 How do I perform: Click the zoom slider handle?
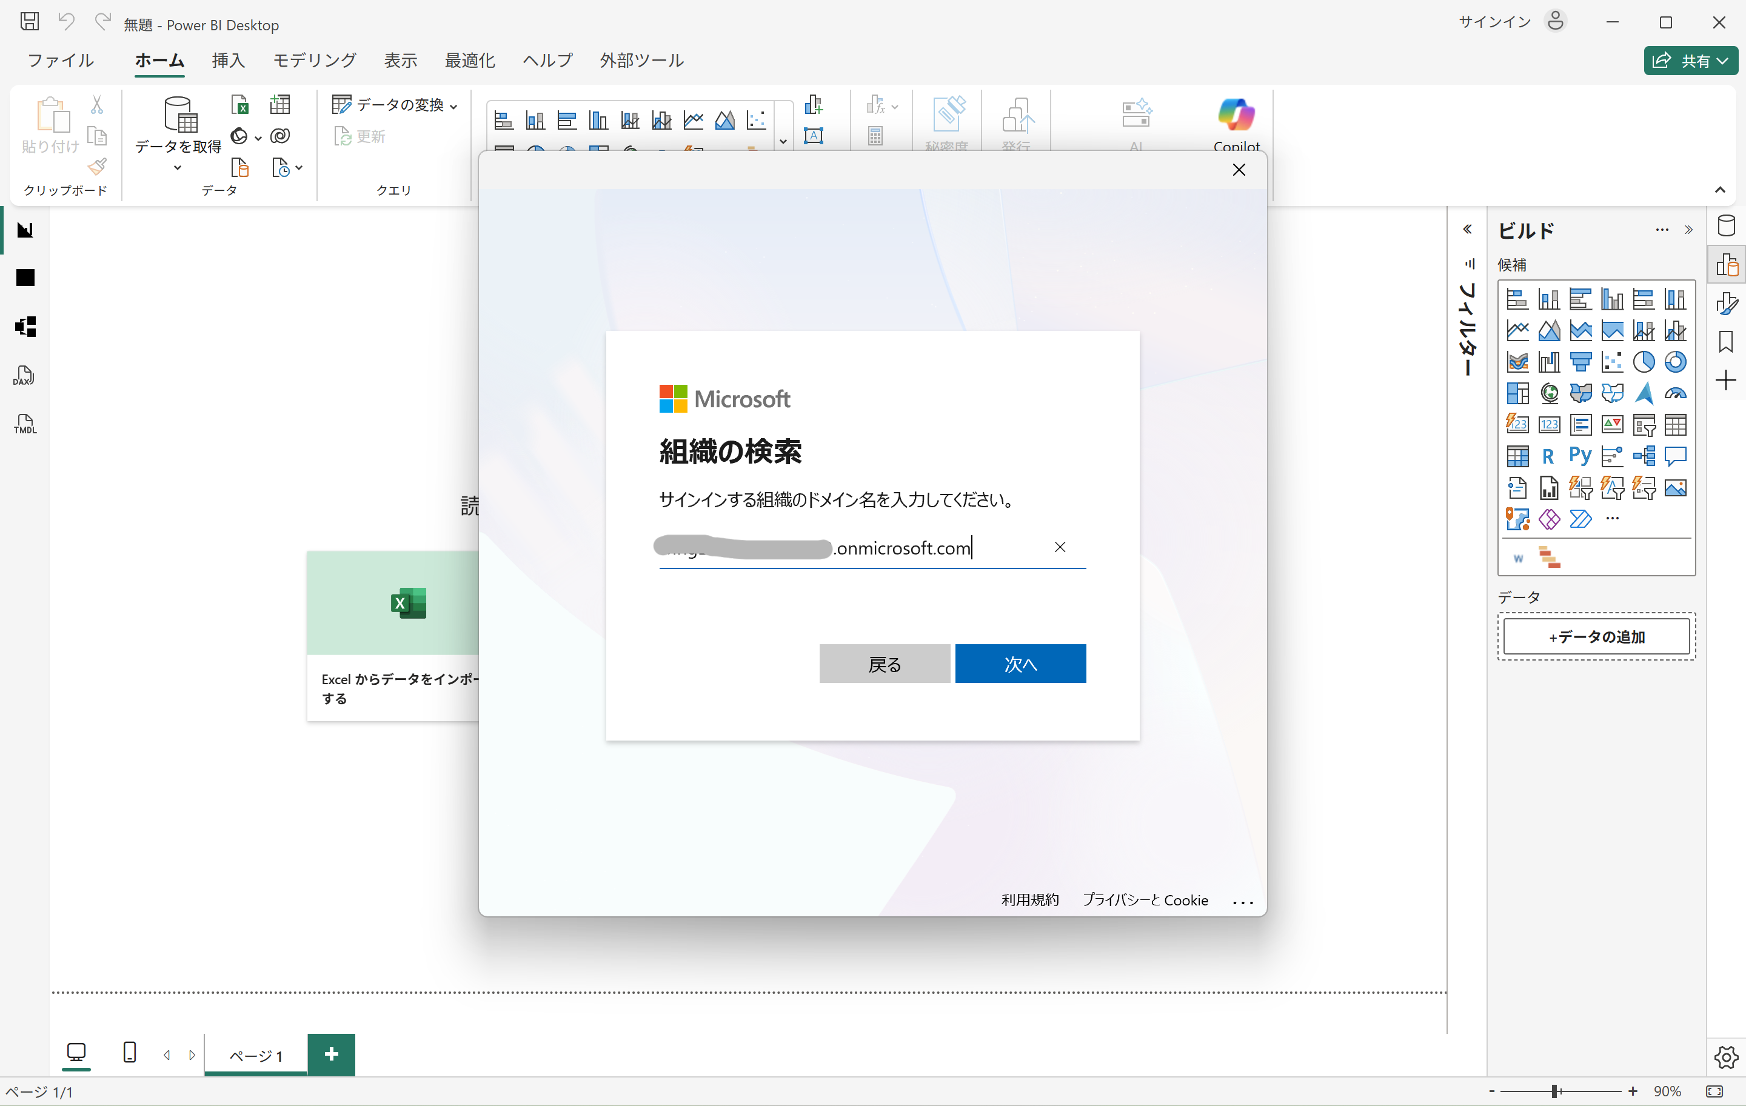coord(1554,1091)
